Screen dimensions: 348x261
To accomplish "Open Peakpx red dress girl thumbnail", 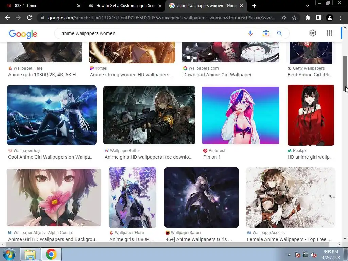I will click(x=311, y=115).
